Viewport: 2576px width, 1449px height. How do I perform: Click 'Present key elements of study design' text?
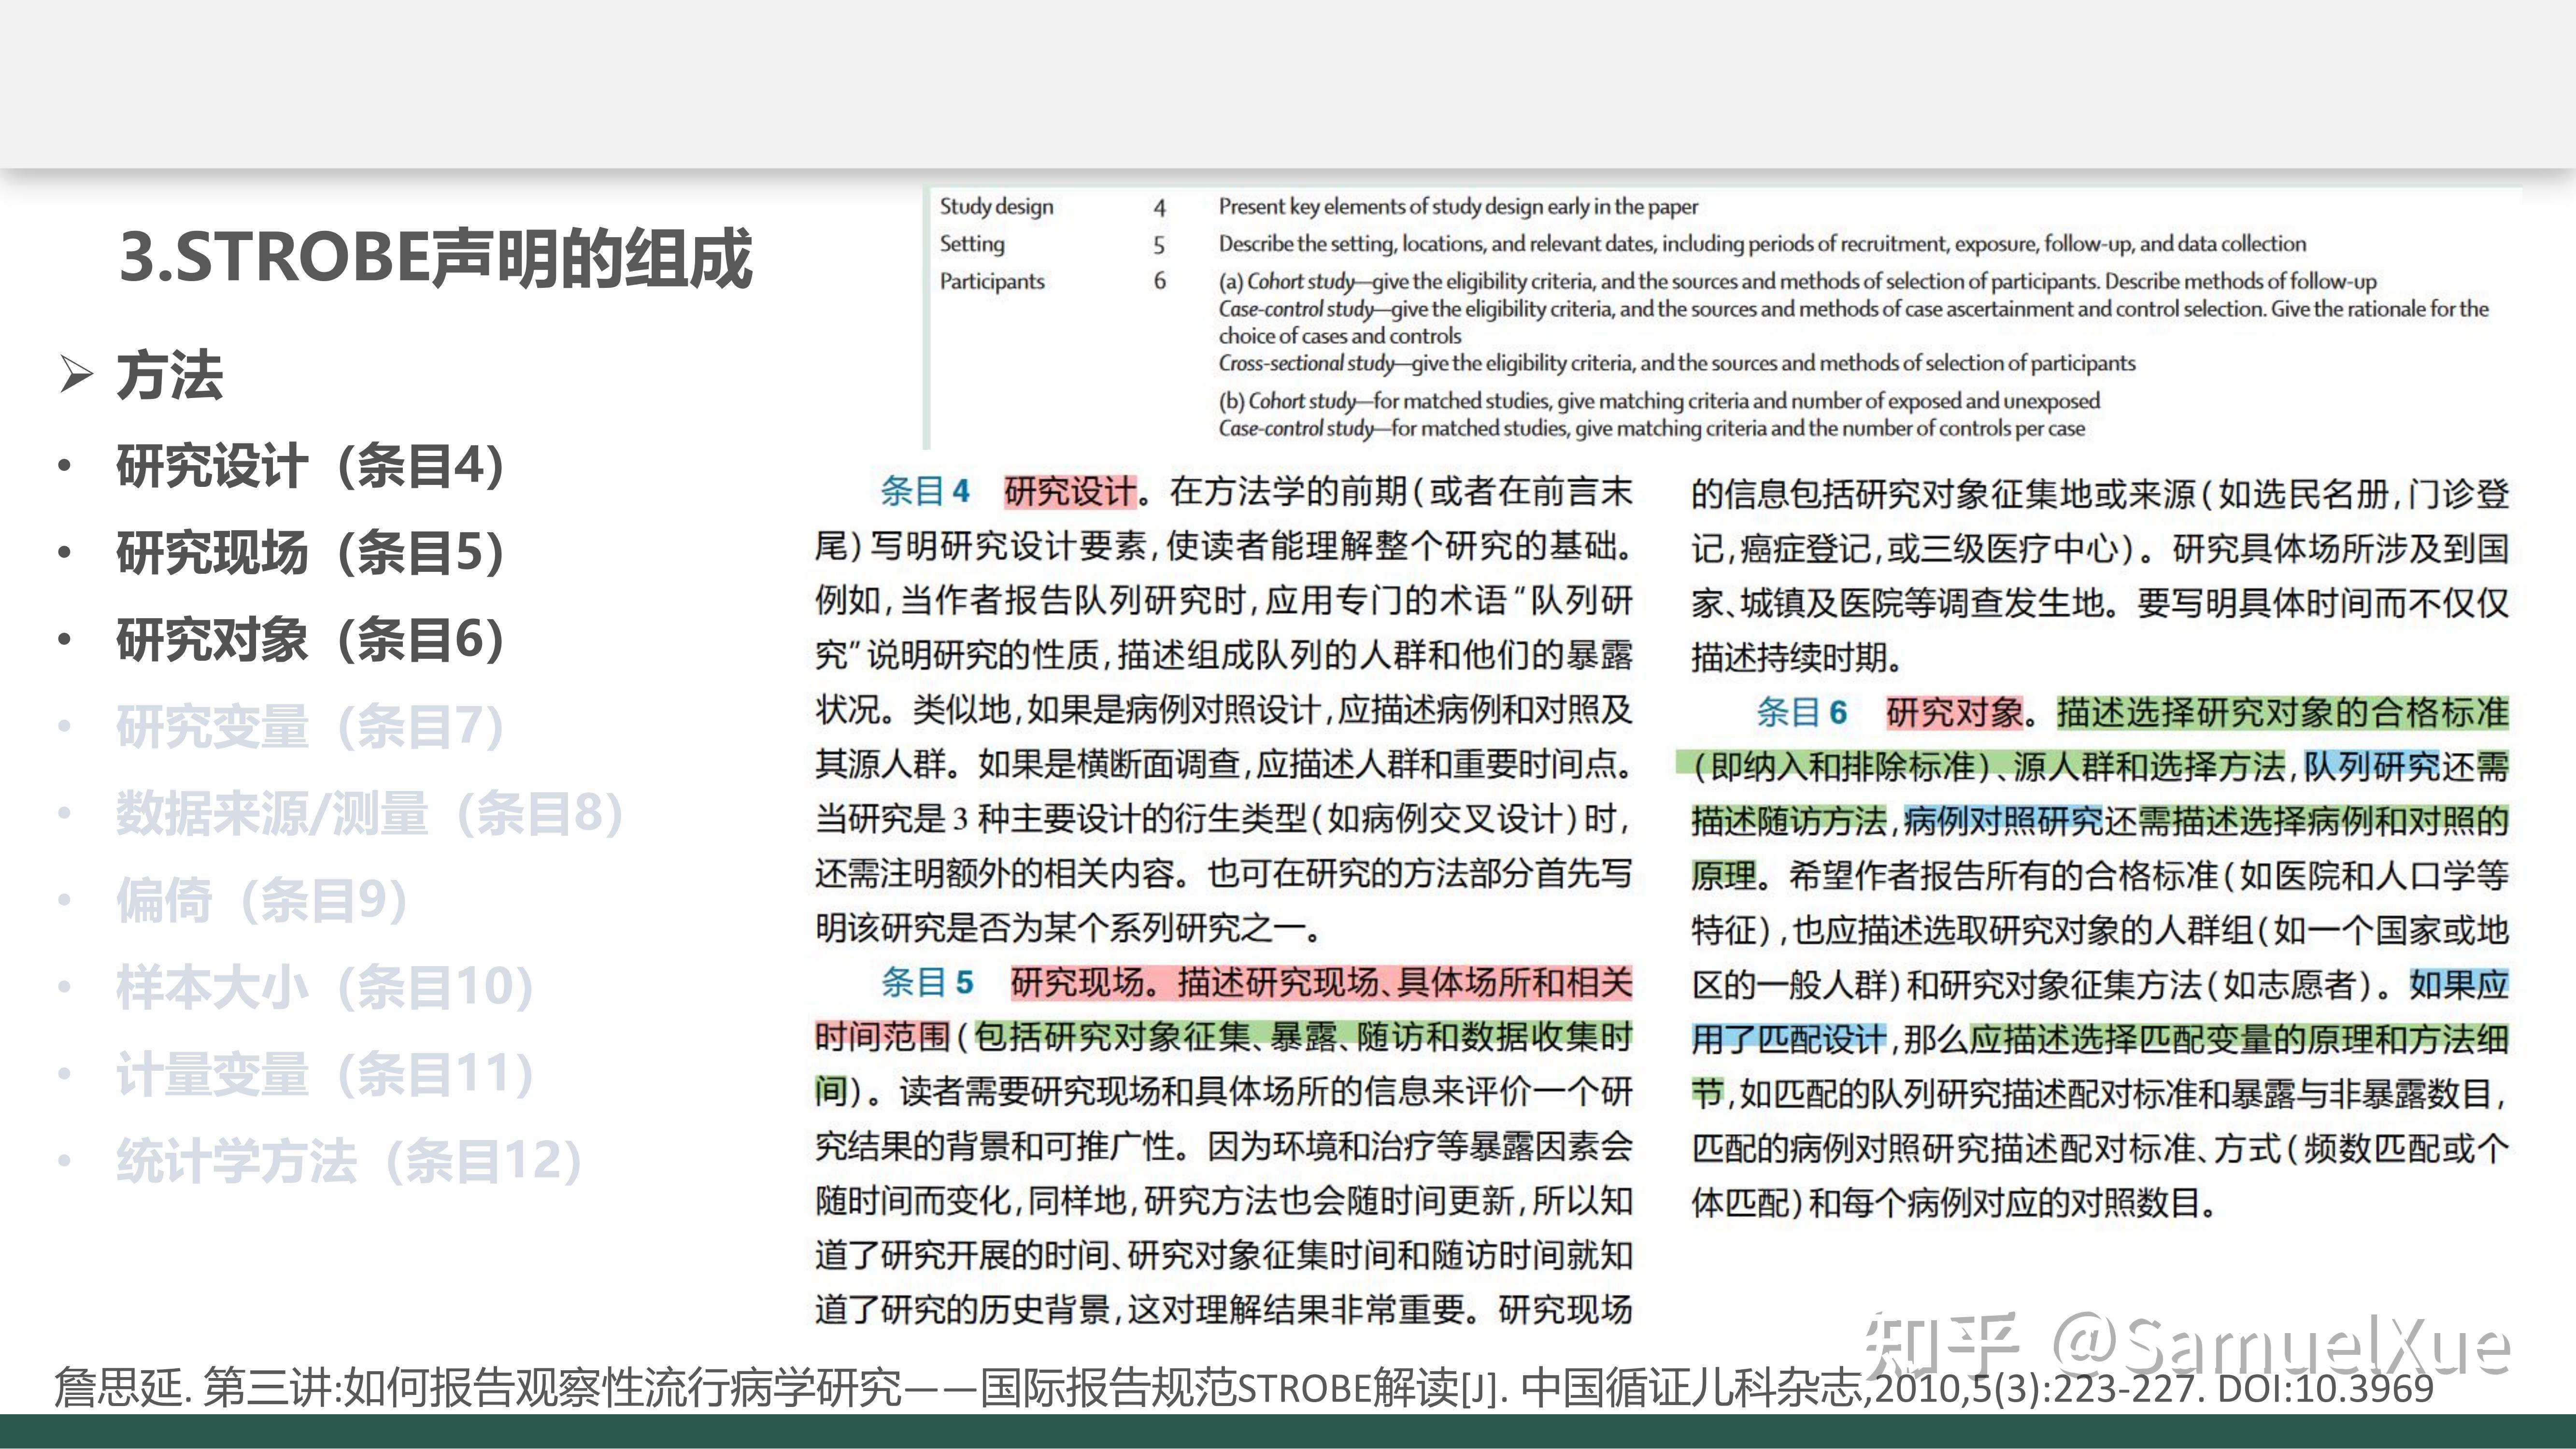[x=1458, y=207]
